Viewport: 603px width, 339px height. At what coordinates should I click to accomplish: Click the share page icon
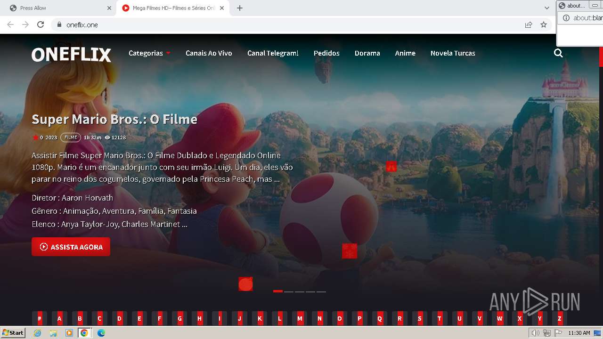529,24
